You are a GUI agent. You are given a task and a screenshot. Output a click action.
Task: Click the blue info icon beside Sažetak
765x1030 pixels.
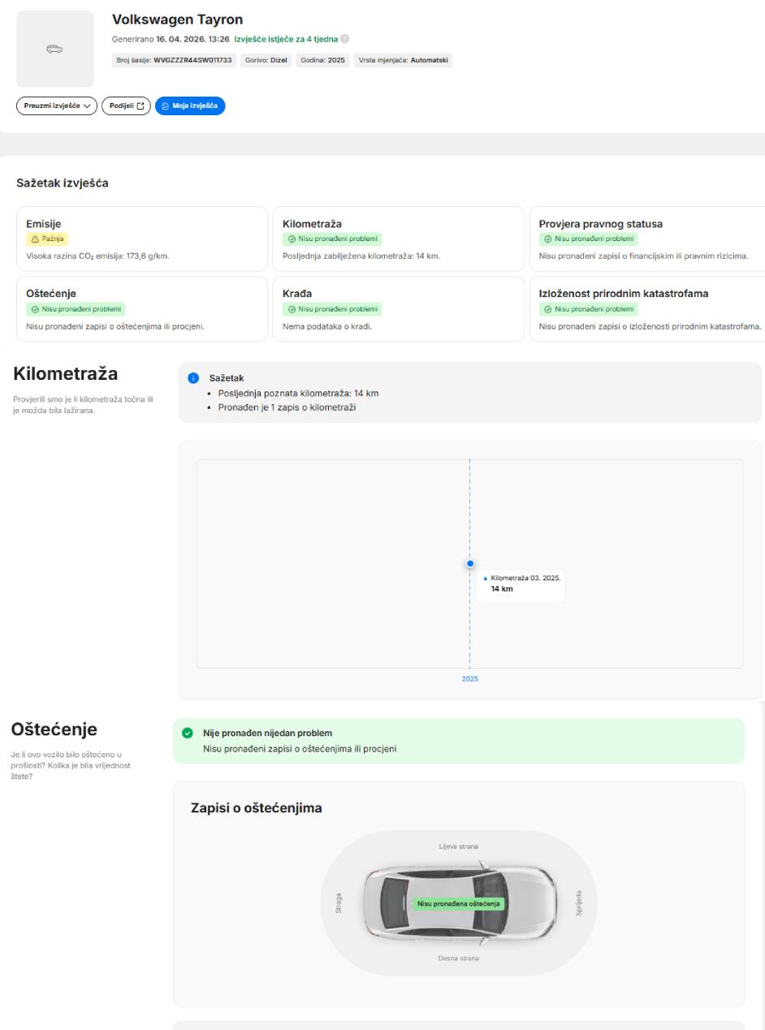(192, 378)
